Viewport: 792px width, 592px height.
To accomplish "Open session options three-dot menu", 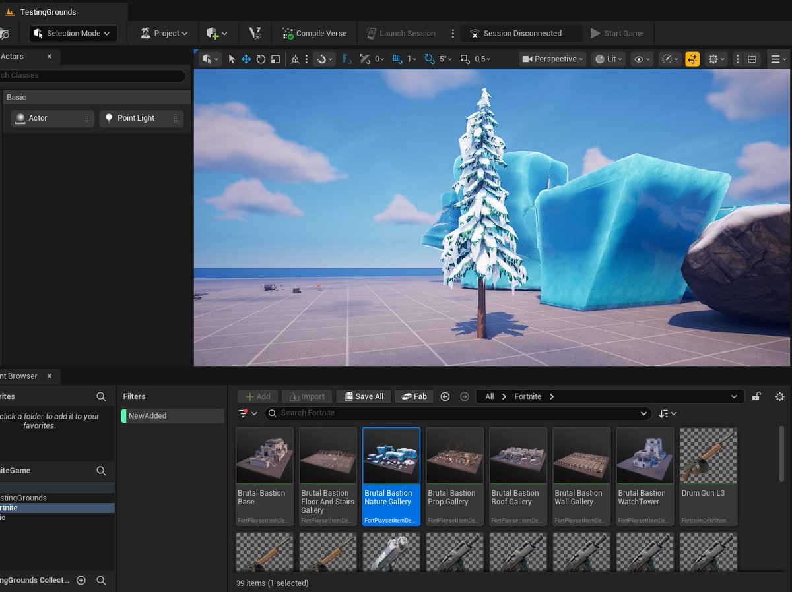I will tap(453, 33).
